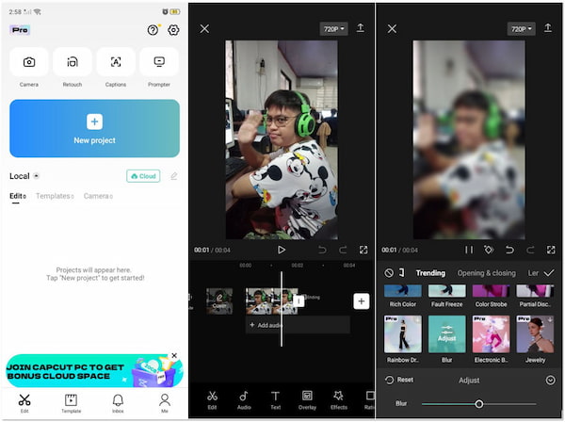Screen dimensions: 565x422
Task: Redo in the right editor
Action: pos(530,250)
